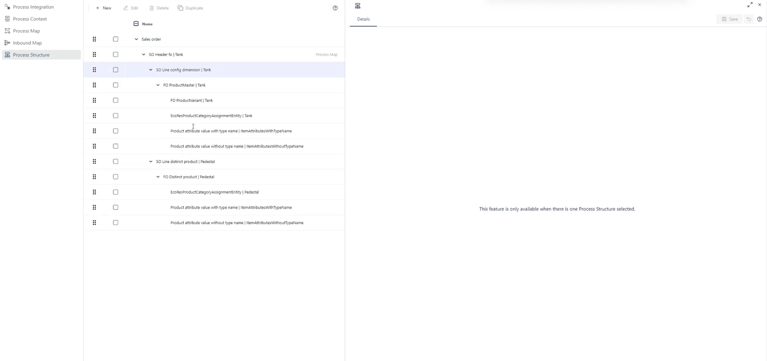Switch to the Details tab
This screenshot has width=767, height=361.
click(363, 19)
